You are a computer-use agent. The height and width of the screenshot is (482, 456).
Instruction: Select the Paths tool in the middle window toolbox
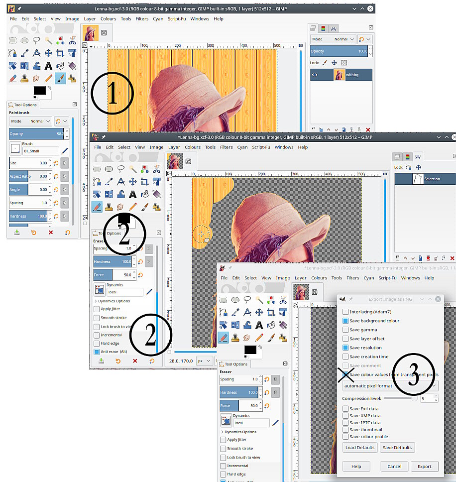tap(97, 182)
